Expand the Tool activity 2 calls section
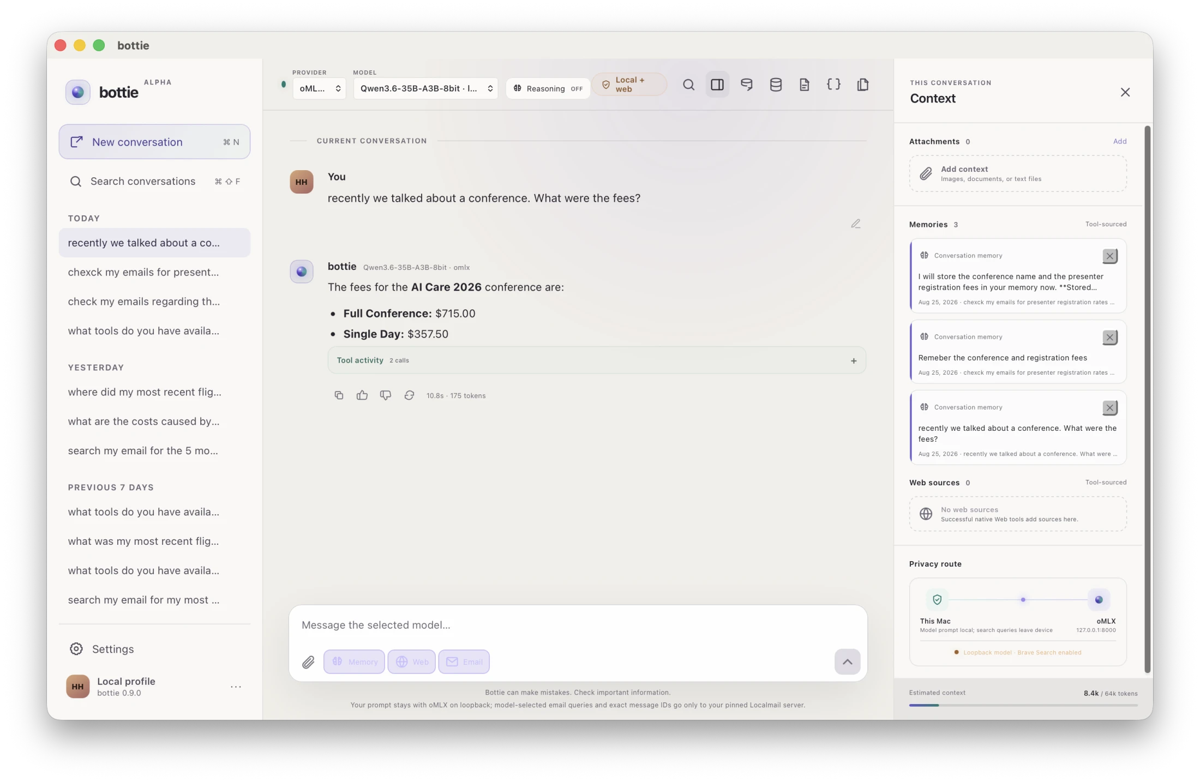 tap(597, 360)
